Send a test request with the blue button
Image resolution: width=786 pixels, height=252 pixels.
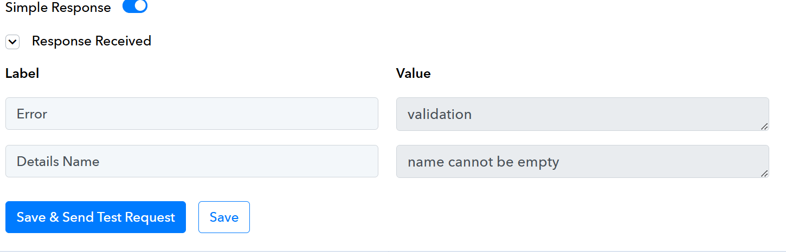click(x=95, y=217)
